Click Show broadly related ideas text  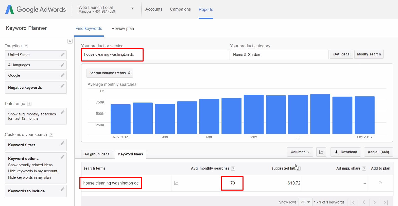pos(30,165)
